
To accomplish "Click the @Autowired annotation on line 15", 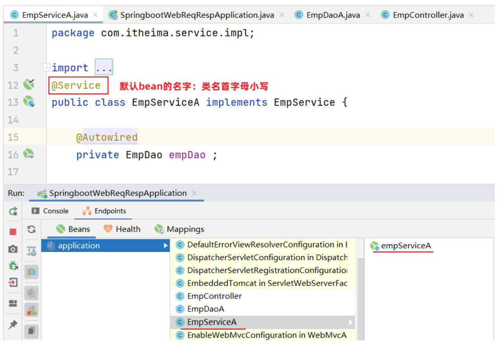I will click(x=107, y=137).
